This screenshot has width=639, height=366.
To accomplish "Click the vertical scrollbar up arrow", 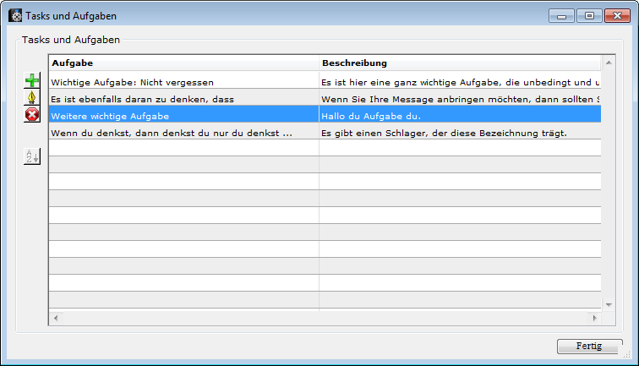I will pos(607,63).
